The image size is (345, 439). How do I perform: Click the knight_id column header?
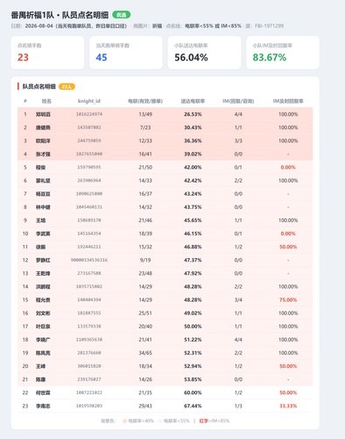pos(89,101)
